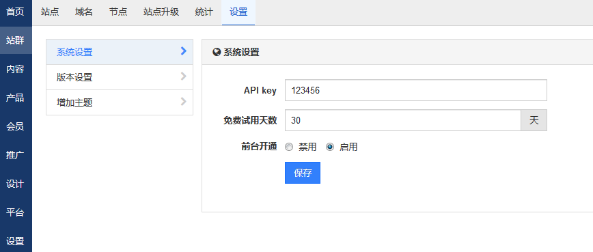Image resolution: width=593 pixels, height=252 pixels.
Task: Select the 启用 radio button
Action: click(330, 147)
